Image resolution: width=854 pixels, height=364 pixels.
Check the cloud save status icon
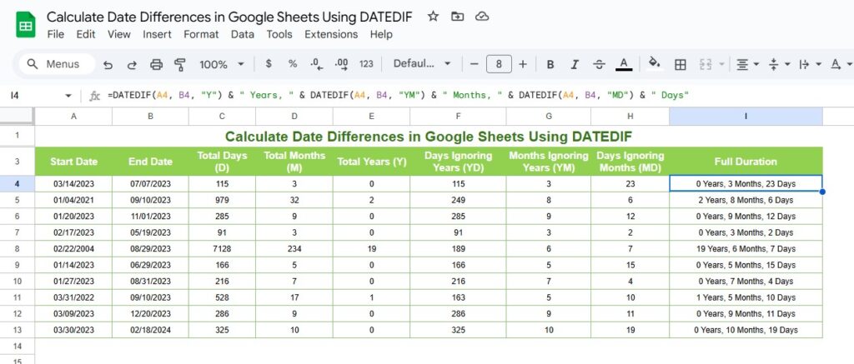tap(482, 17)
